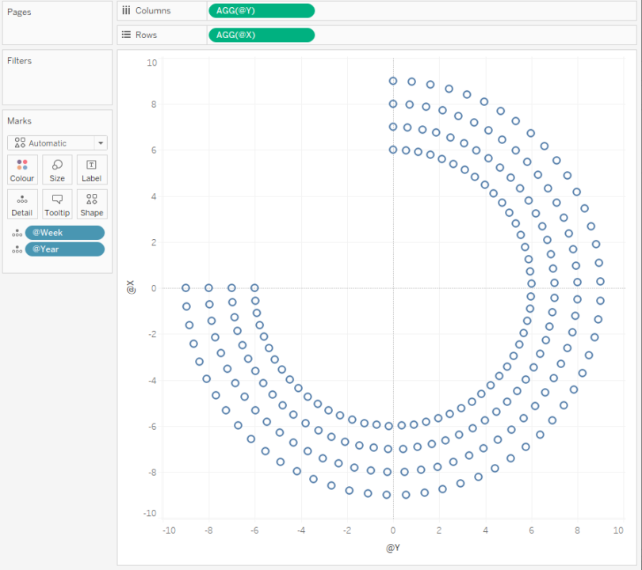This screenshot has width=642, height=570.
Task: Open the colour legend via Colour button swatches
Action: coord(21,164)
